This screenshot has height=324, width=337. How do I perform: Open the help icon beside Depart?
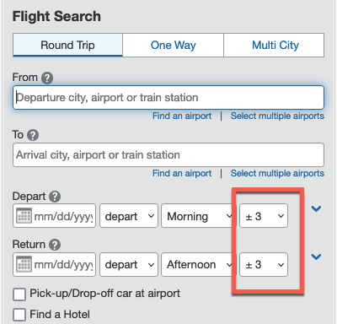tap(55, 197)
